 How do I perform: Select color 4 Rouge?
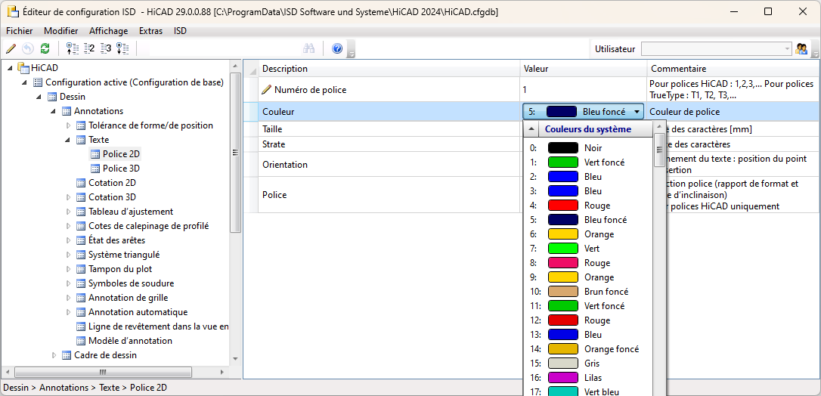(x=588, y=206)
